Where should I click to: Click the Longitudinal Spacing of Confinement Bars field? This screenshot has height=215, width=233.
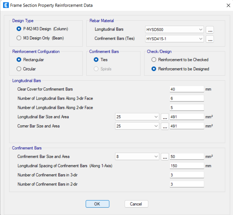click(187, 166)
